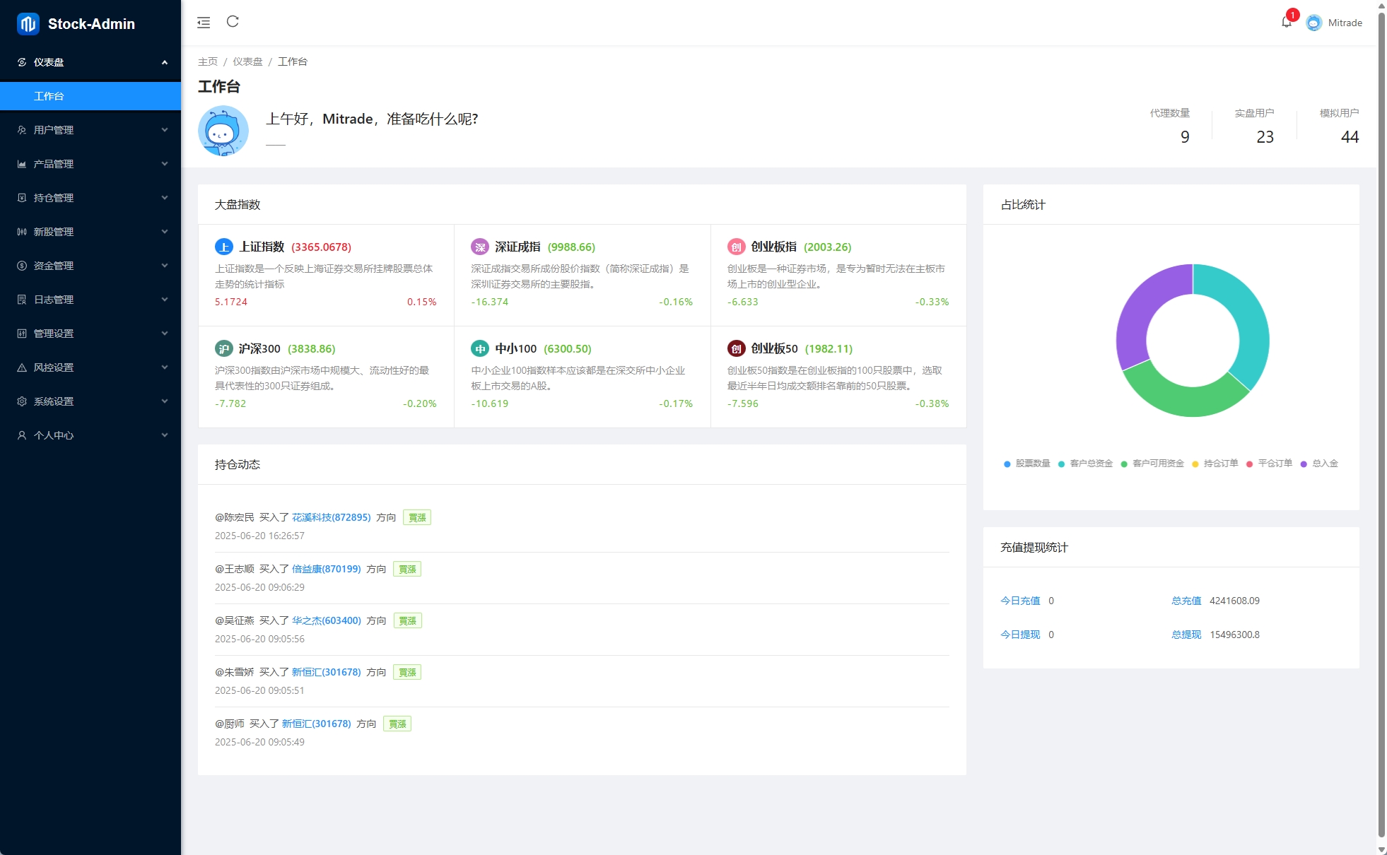The height and width of the screenshot is (855, 1387).
Task: Open the notification bell
Action: click(1286, 23)
